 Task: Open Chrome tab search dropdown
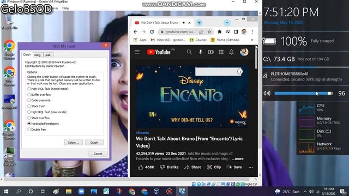click(227, 23)
